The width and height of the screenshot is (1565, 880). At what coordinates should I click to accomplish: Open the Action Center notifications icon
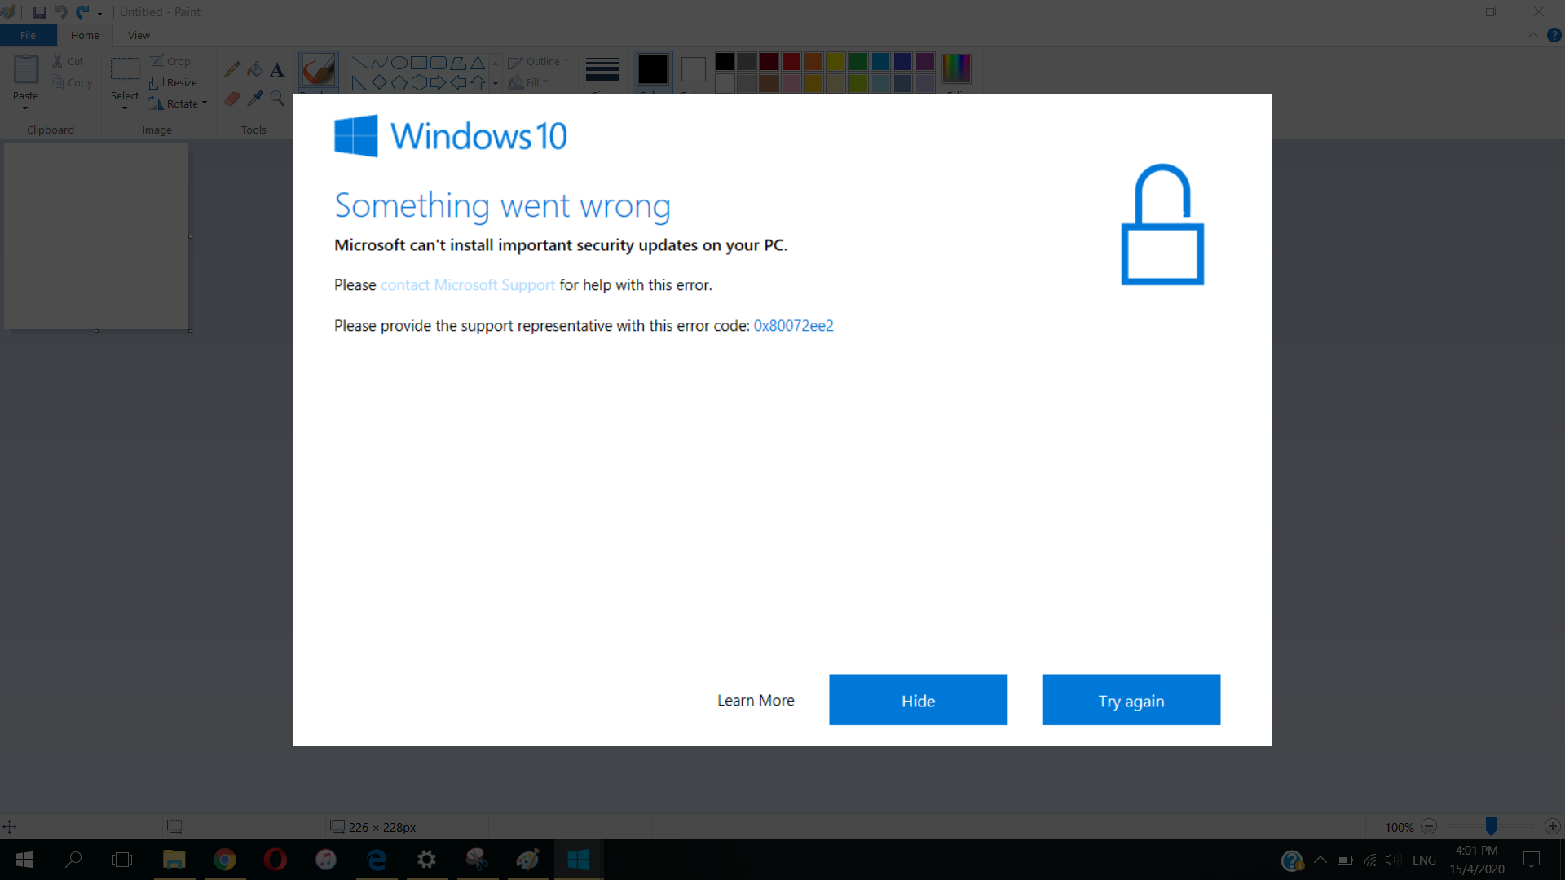pyautogui.click(x=1532, y=860)
